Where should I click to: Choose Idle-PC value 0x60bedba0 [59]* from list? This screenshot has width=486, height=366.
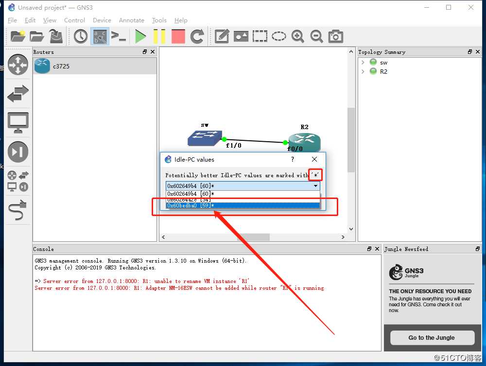(x=243, y=205)
